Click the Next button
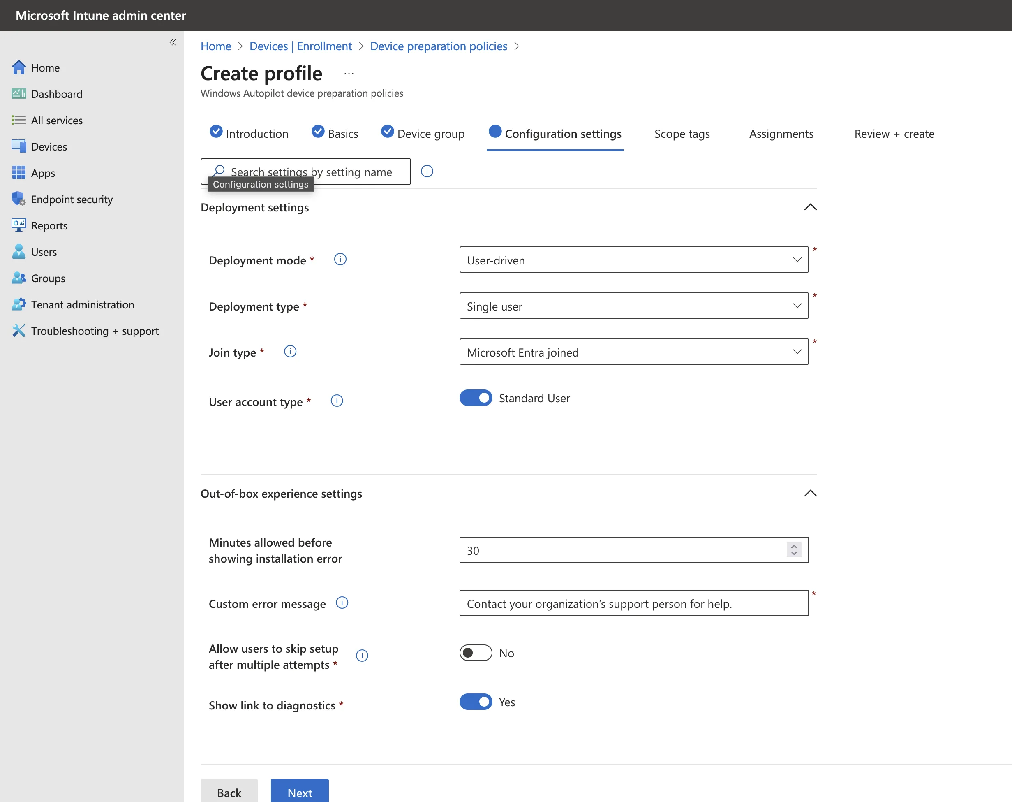The width and height of the screenshot is (1012, 802). pyautogui.click(x=299, y=792)
